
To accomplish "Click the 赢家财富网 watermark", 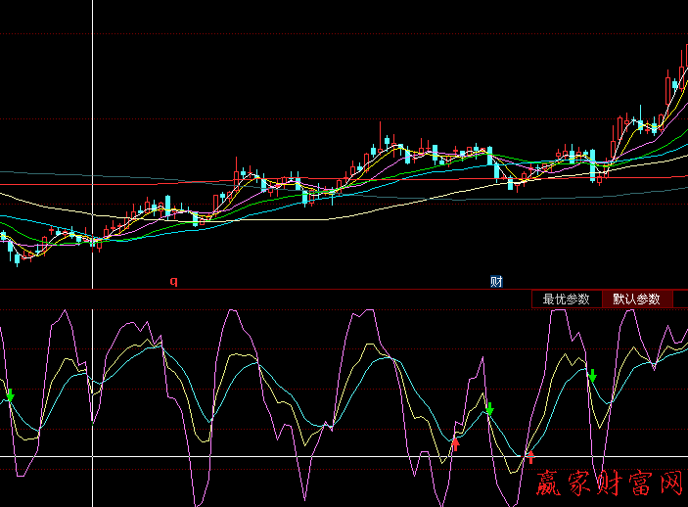I will [x=609, y=483].
